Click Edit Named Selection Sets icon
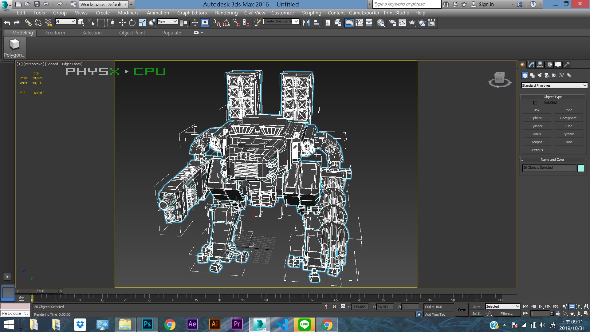The height and width of the screenshot is (332, 590). click(x=258, y=22)
